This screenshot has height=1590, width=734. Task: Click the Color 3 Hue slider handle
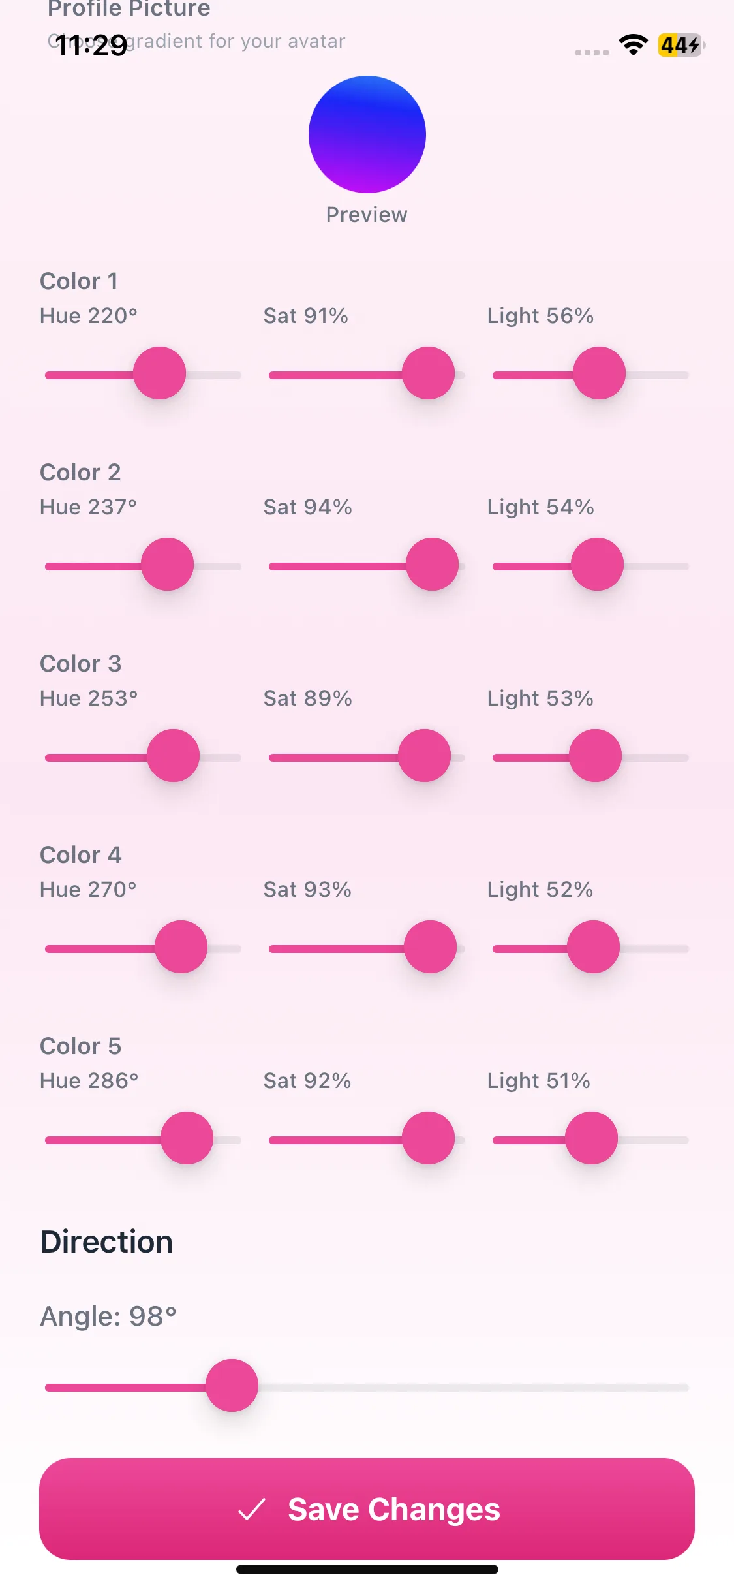point(173,756)
